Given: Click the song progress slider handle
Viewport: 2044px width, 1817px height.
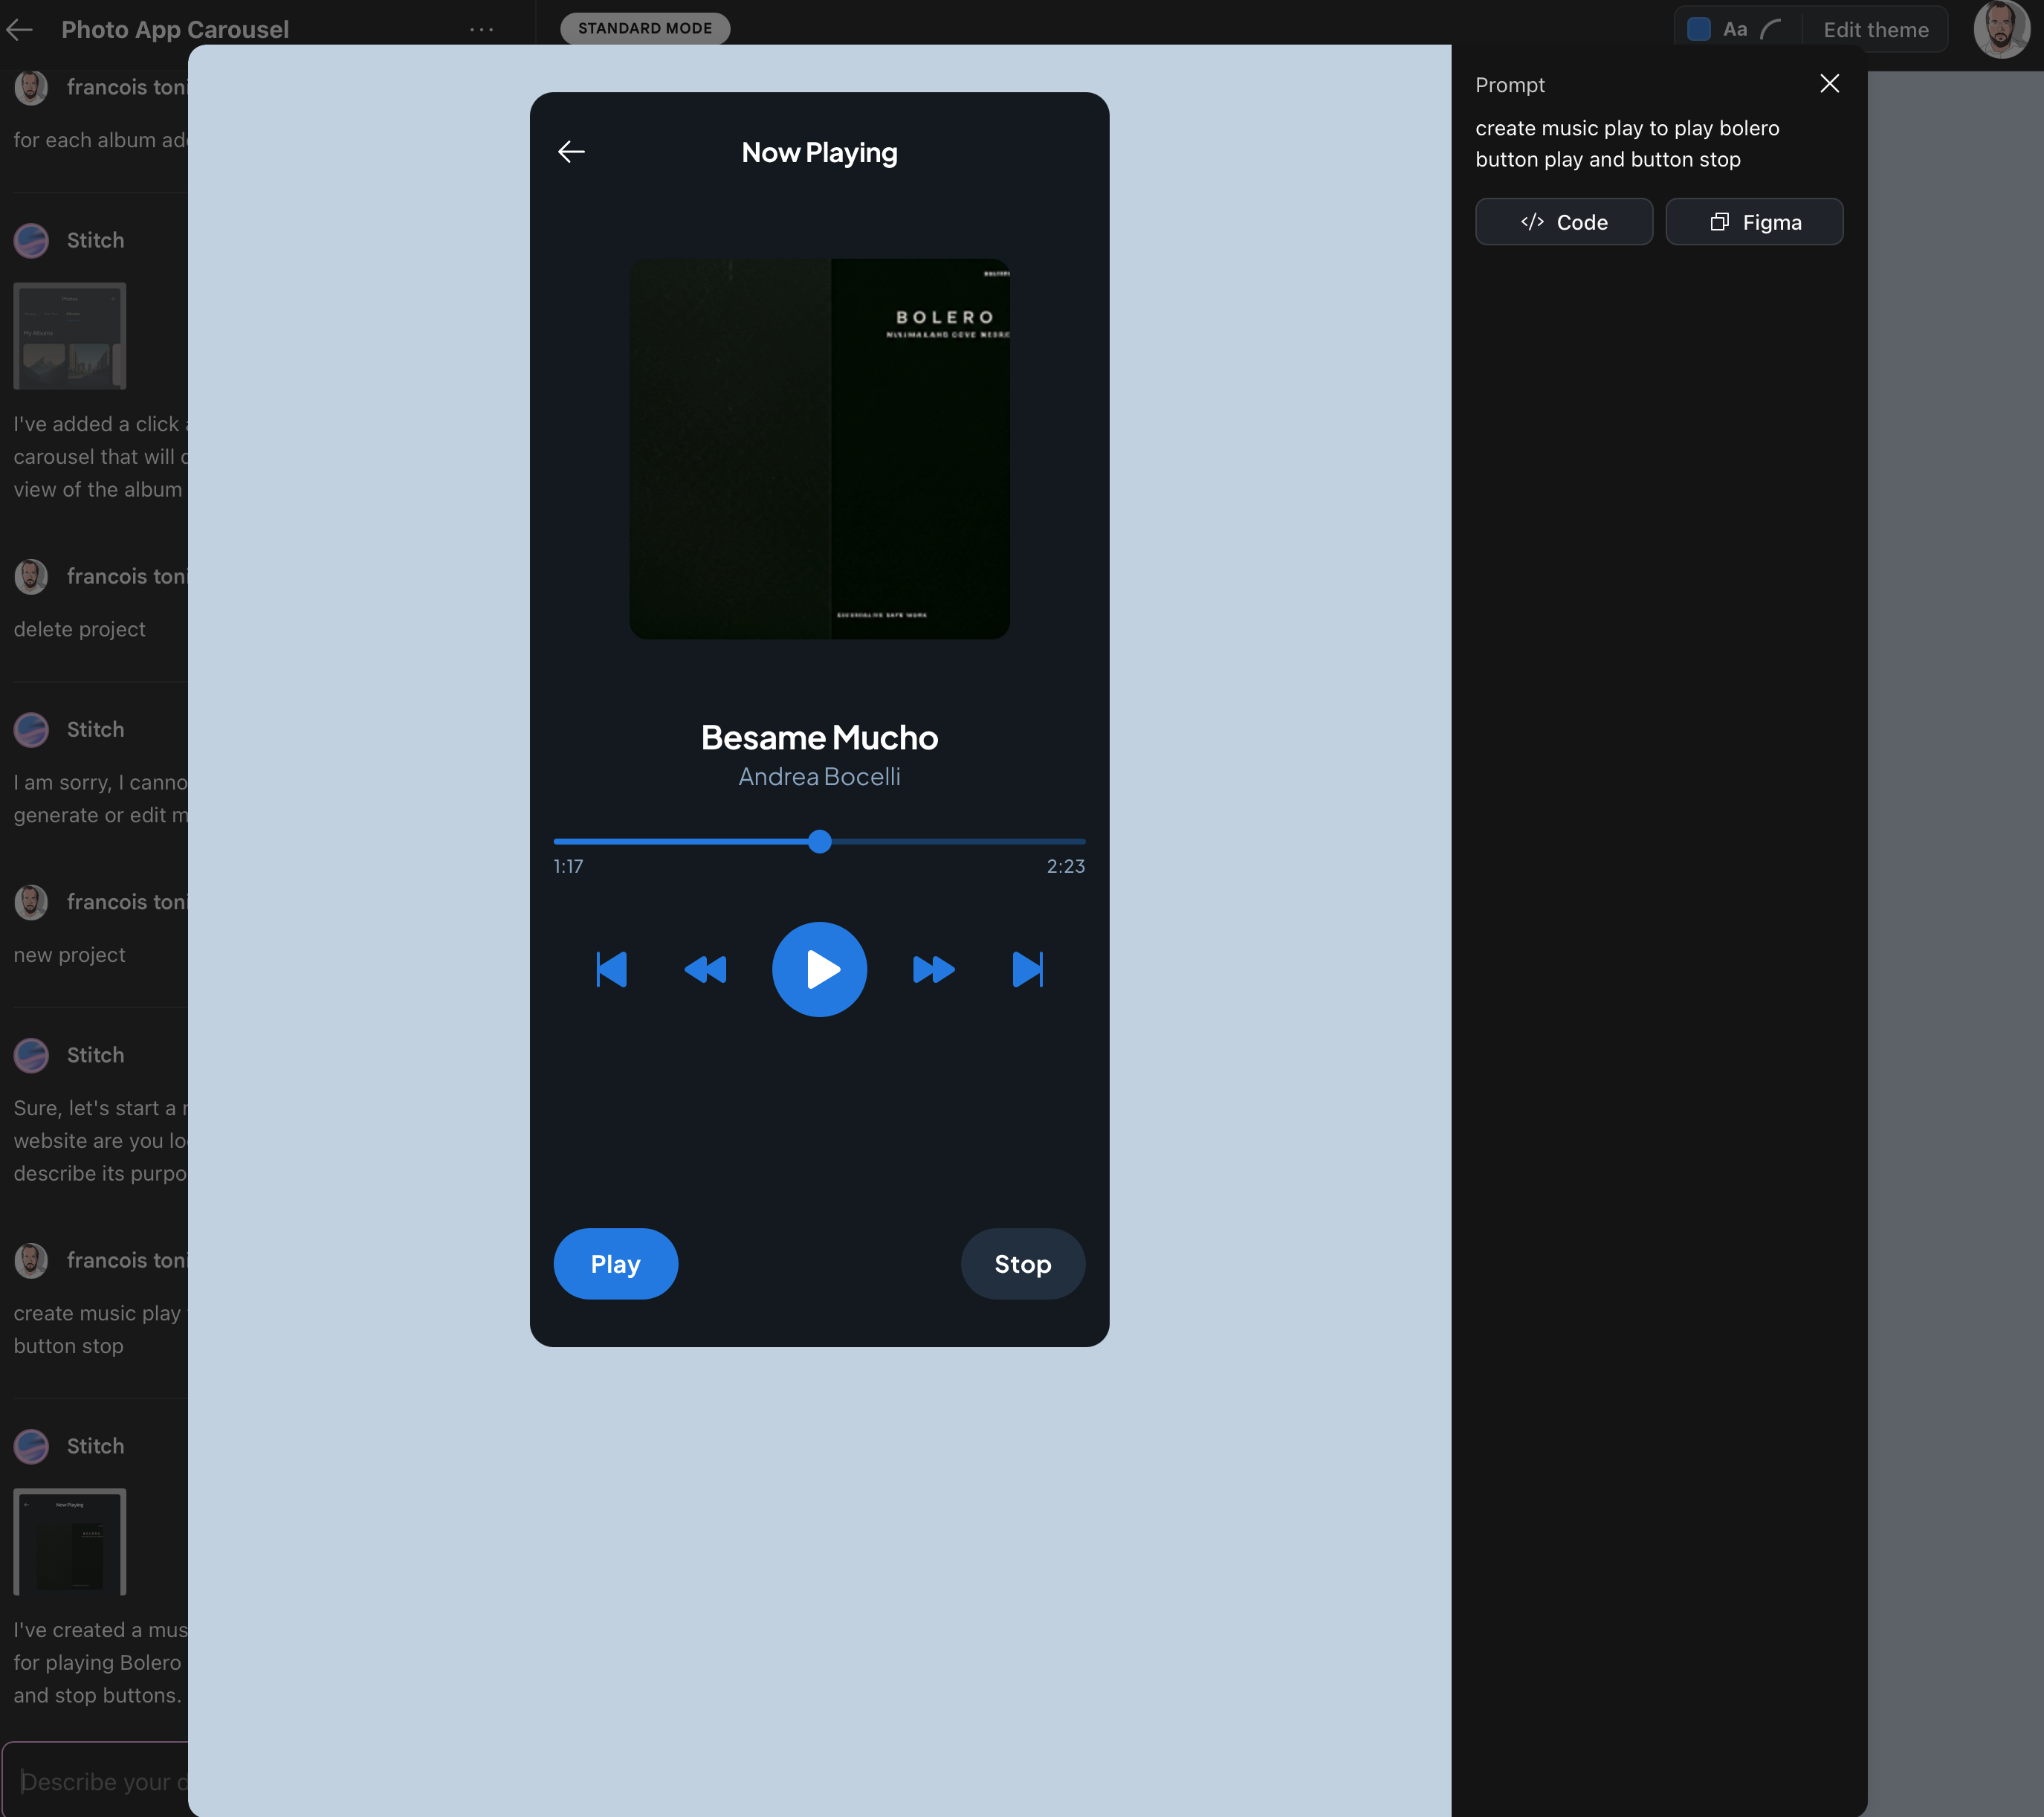Looking at the screenshot, I should click(x=819, y=841).
